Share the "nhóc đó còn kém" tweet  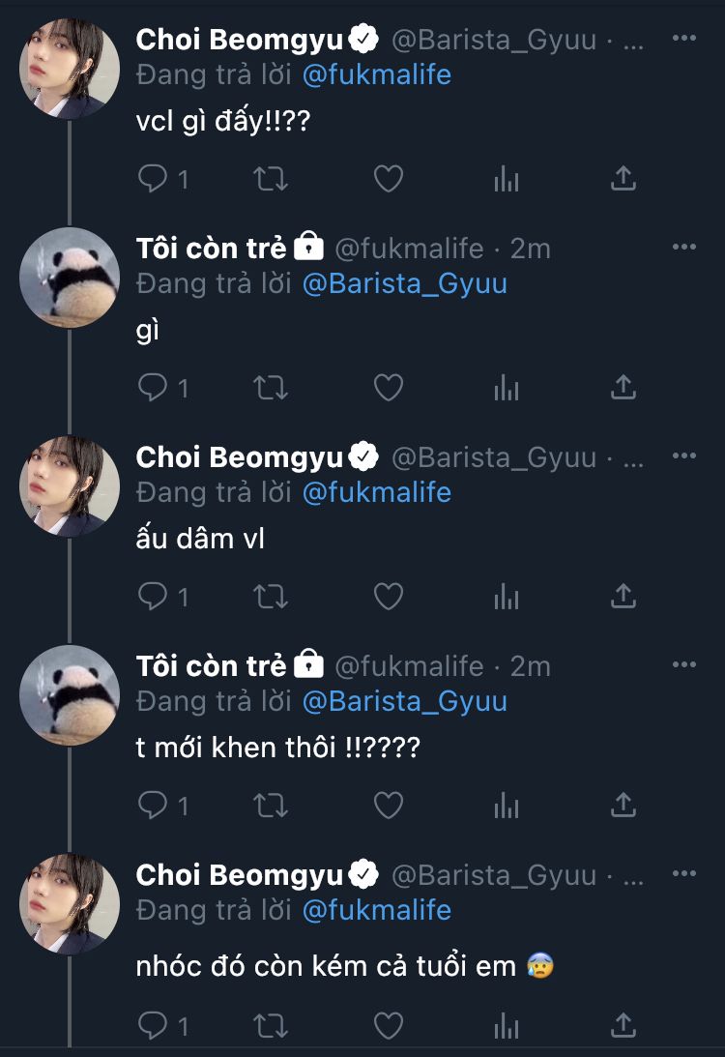click(x=623, y=1024)
